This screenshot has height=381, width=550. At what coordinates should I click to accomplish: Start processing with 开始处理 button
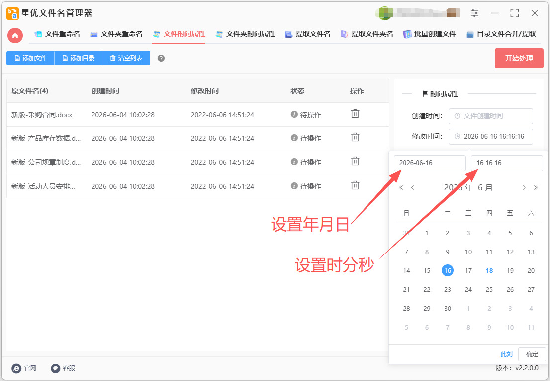pos(519,58)
